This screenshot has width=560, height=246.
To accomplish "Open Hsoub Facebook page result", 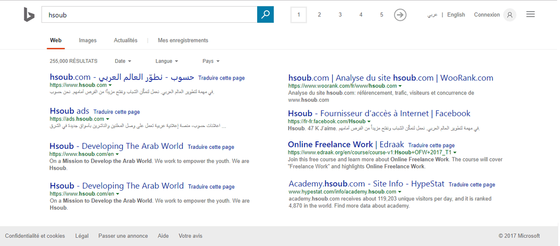I will 379,113.
